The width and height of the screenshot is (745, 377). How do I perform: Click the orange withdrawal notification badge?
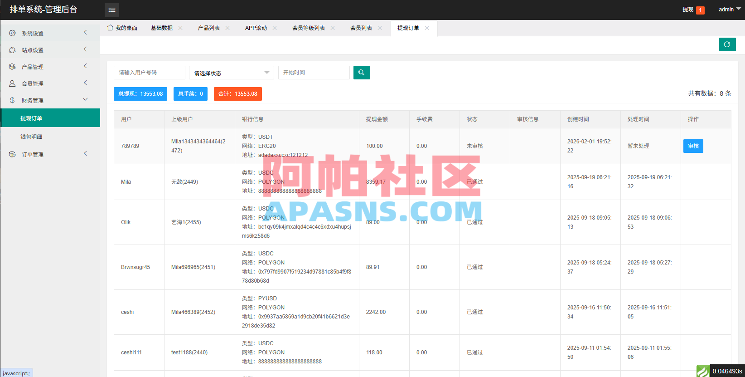(x=700, y=10)
